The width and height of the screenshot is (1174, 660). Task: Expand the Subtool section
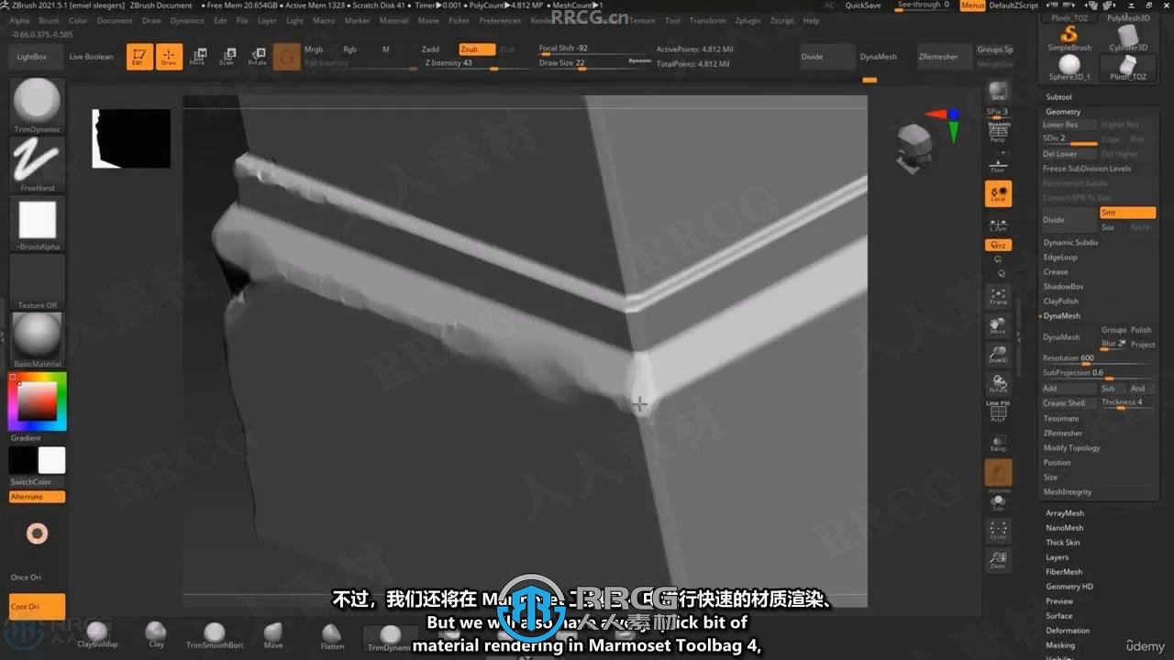pyautogui.click(x=1058, y=97)
